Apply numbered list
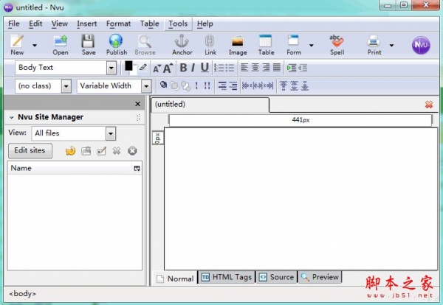This screenshot has width=443, height=305. pos(219,68)
